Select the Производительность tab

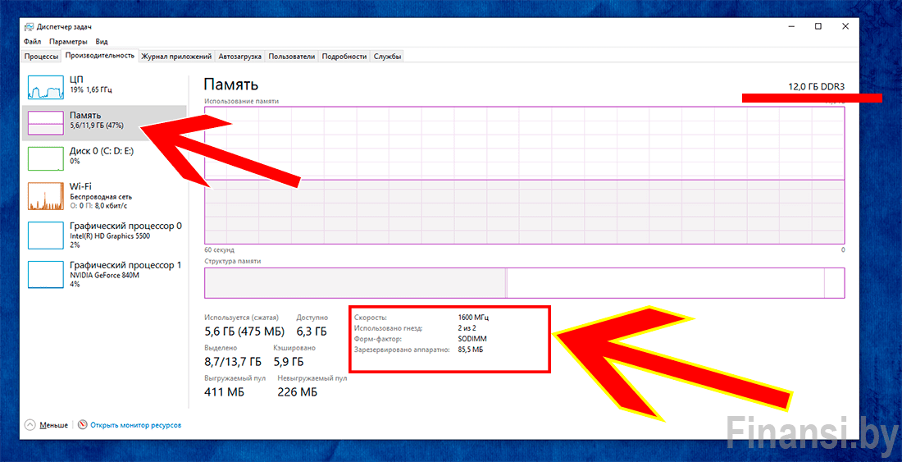click(x=100, y=55)
